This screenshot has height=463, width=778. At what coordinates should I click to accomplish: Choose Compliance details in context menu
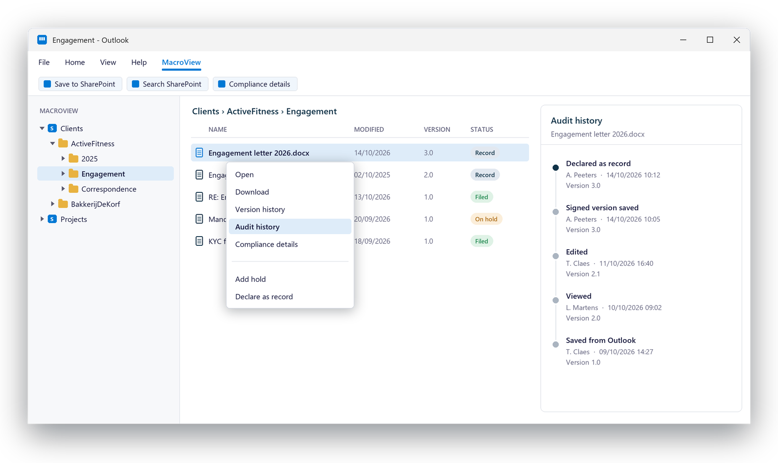(290, 244)
